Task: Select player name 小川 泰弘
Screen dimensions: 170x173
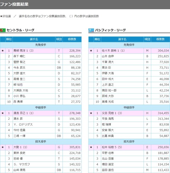Action: click(19, 96)
